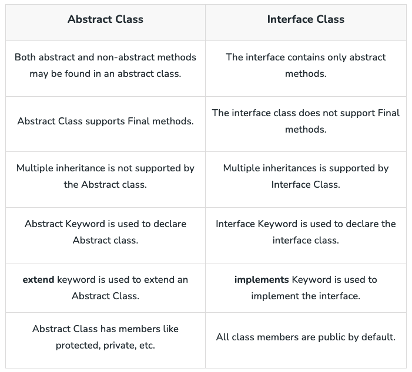Click "keyword is used to extend an" text

tap(122, 279)
